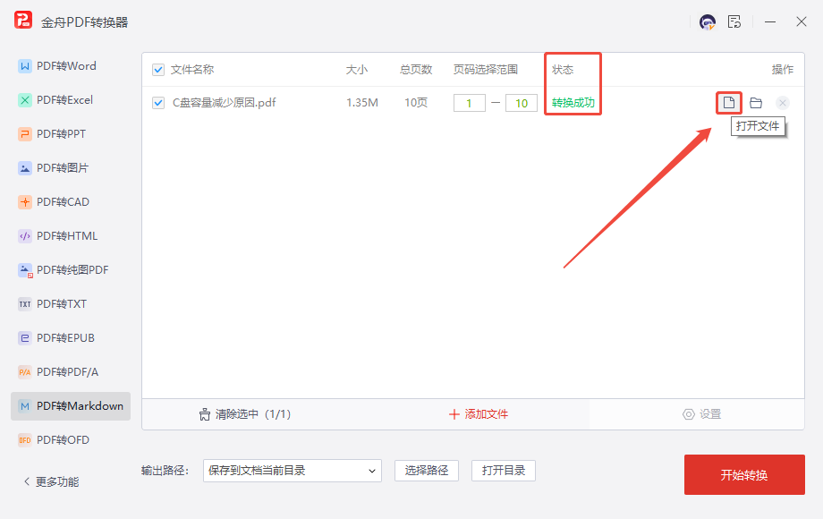
Task: Click the PDF转HTML code icon
Action: (25, 236)
